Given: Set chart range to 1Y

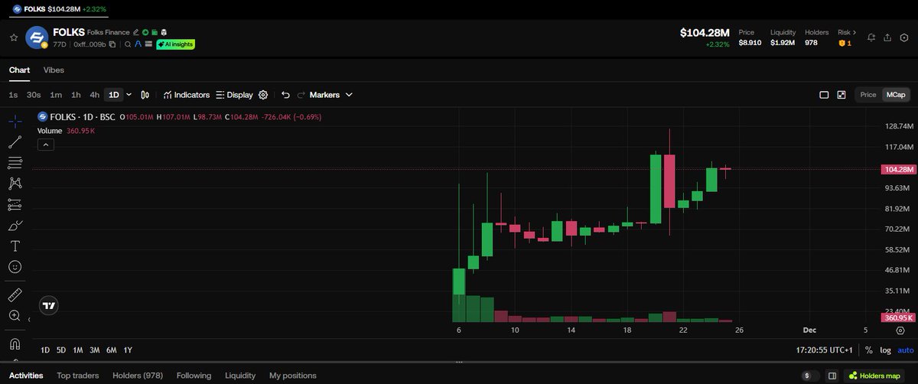Looking at the screenshot, I should pyautogui.click(x=128, y=350).
